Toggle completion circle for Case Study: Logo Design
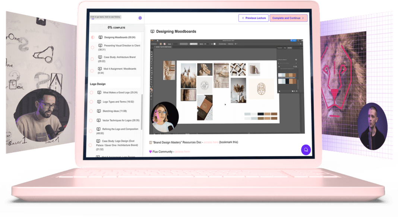Viewport: 398px width, 217px height. coord(90,145)
